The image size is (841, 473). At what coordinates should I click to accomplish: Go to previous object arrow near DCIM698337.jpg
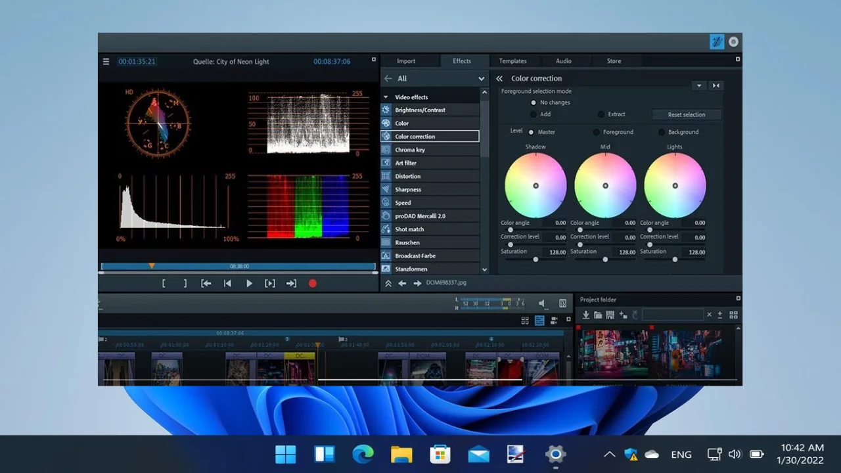coord(402,283)
